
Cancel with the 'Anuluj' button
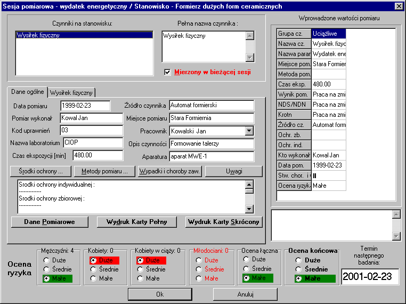click(245, 294)
